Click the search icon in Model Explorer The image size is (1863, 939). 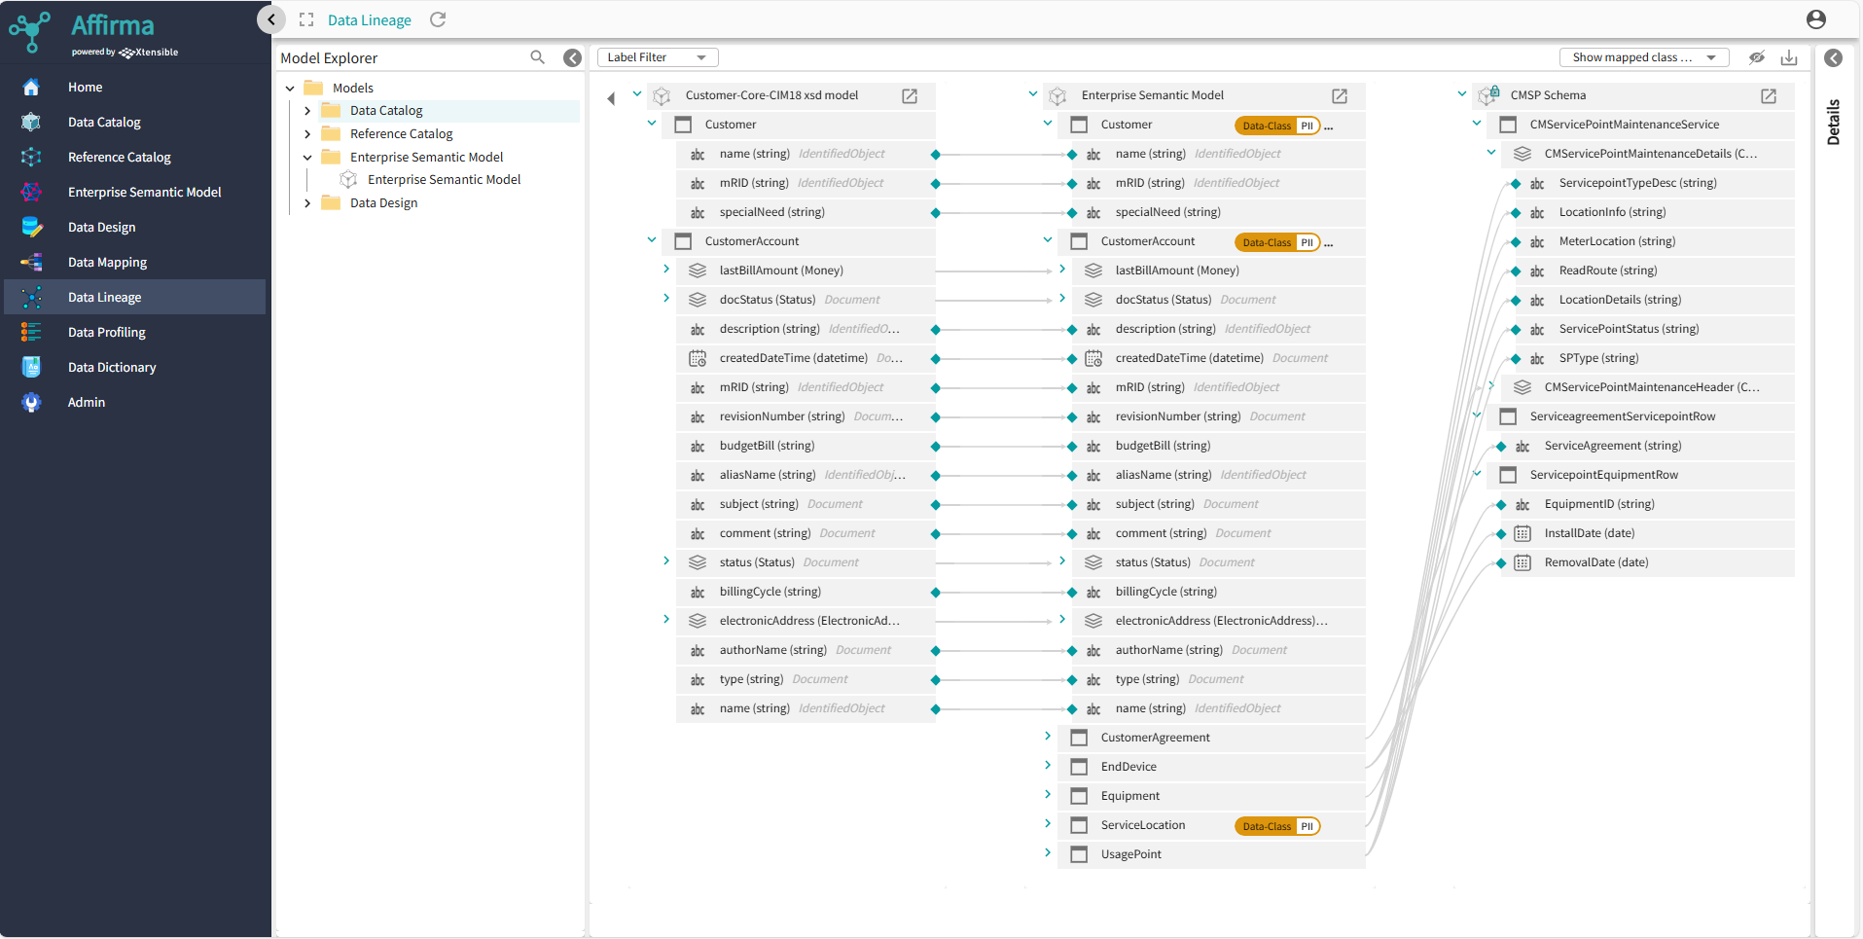[537, 57]
